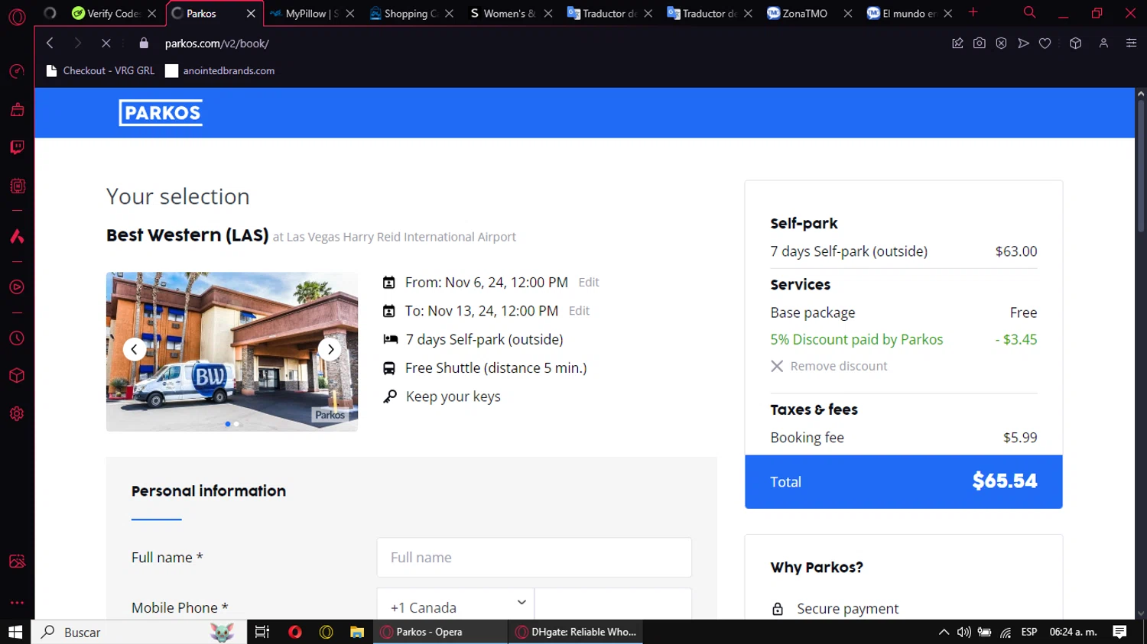Open sidebar three-dots more options
Image resolution: width=1147 pixels, height=644 pixels.
[17, 603]
